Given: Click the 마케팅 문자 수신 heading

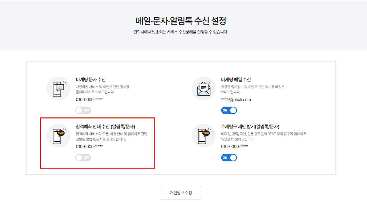Looking at the screenshot, I should tap(91, 80).
